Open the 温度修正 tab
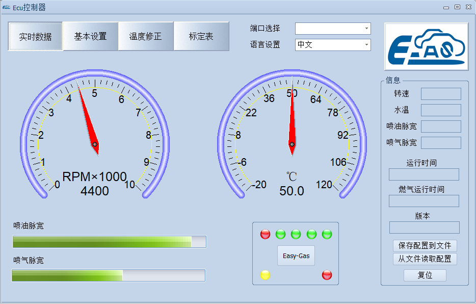Viewport: 476px width, 304px height. [146, 36]
